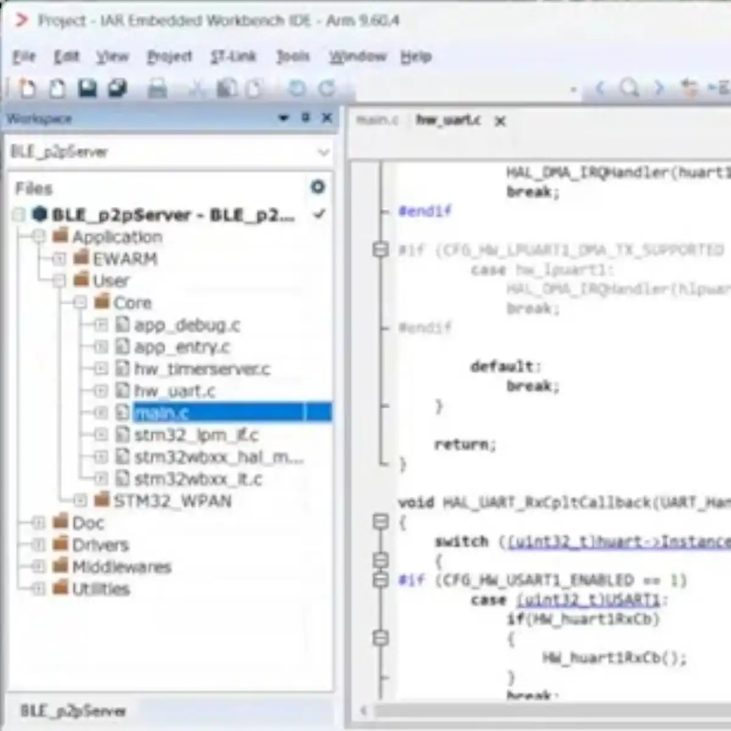This screenshot has width=731, height=731.
Task: Click the Undo toolbar icon
Action: coord(297,89)
